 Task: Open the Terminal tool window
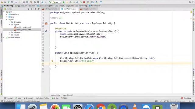8,98
